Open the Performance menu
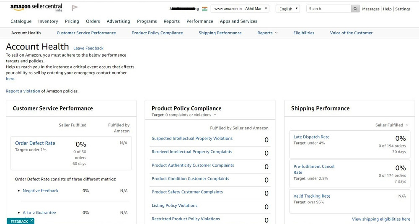Screen dimensions: 419x224 [x=199, y=21]
